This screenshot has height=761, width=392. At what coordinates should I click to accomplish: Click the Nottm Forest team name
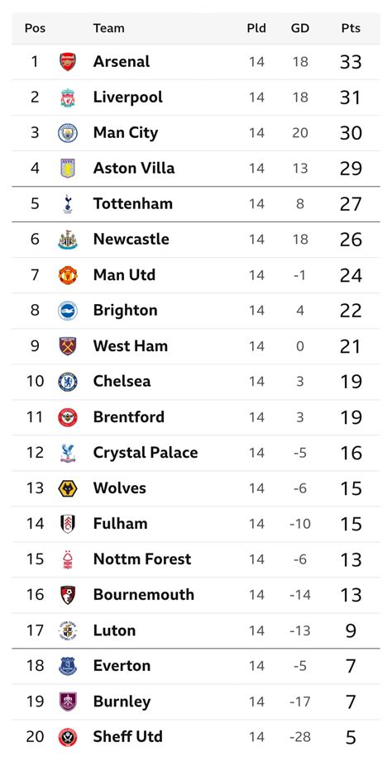[142, 559]
